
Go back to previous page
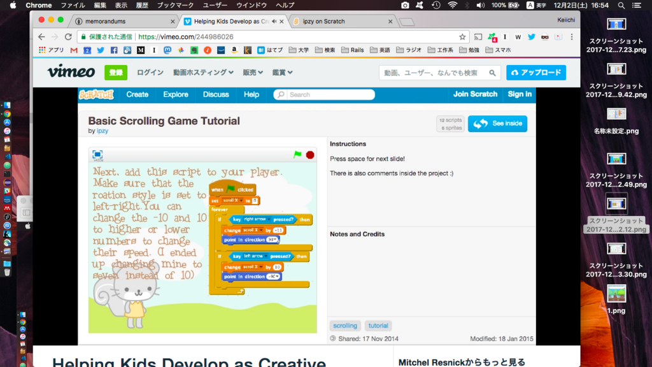[x=41, y=36]
